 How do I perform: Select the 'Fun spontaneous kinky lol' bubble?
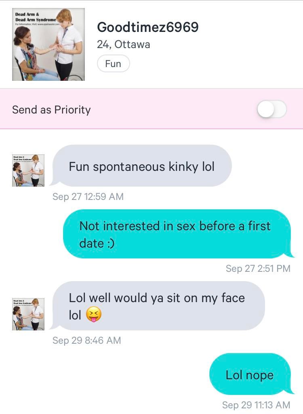pyautogui.click(x=142, y=166)
